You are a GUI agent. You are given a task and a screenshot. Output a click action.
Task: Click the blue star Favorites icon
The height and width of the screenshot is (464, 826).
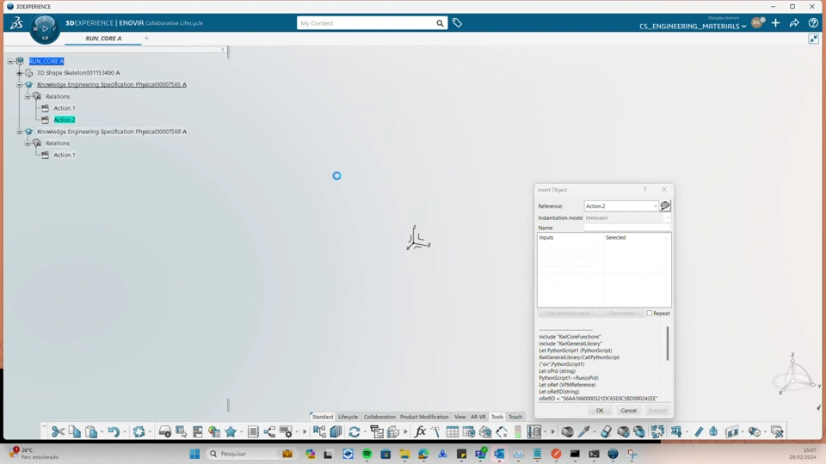pyautogui.click(x=231, y=432)
